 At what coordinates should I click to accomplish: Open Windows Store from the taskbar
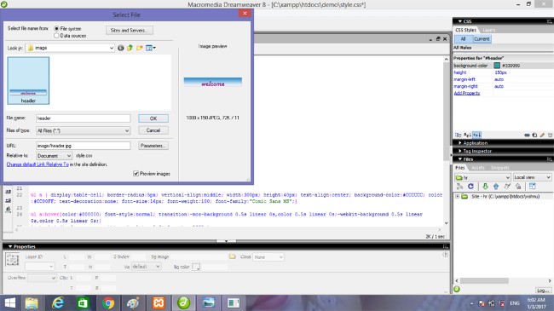click(x=83, y=302)
